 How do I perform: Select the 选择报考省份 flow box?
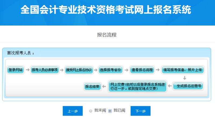point(110,70)
